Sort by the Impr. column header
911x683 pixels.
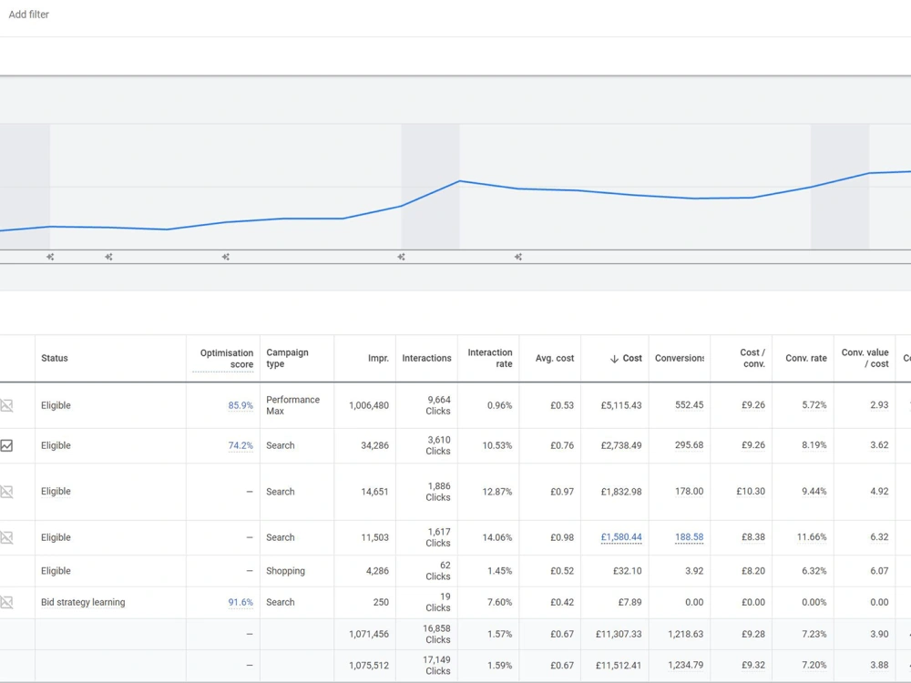pyautogui.click(x=378, y=358)
